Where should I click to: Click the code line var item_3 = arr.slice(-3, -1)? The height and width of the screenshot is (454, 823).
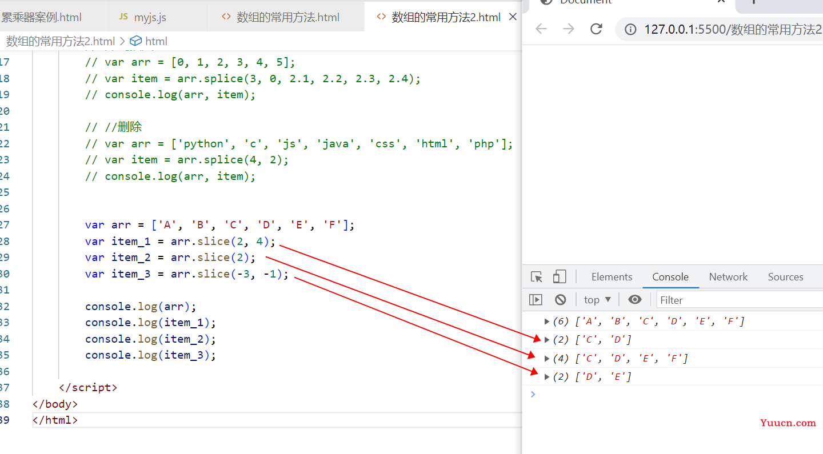(187, 274)
